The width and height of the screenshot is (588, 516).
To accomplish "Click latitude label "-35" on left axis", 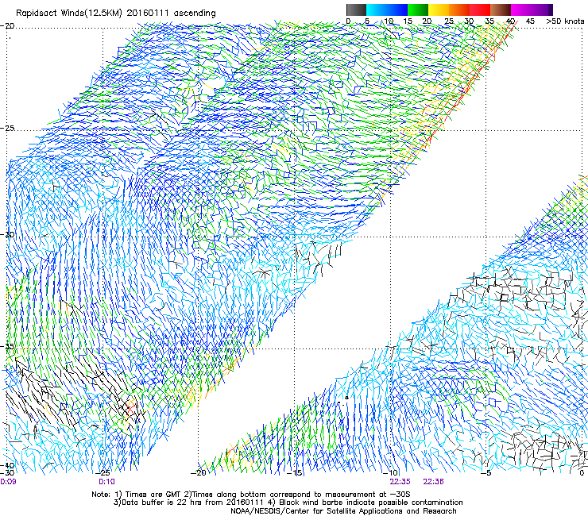I will pos(7,346).
